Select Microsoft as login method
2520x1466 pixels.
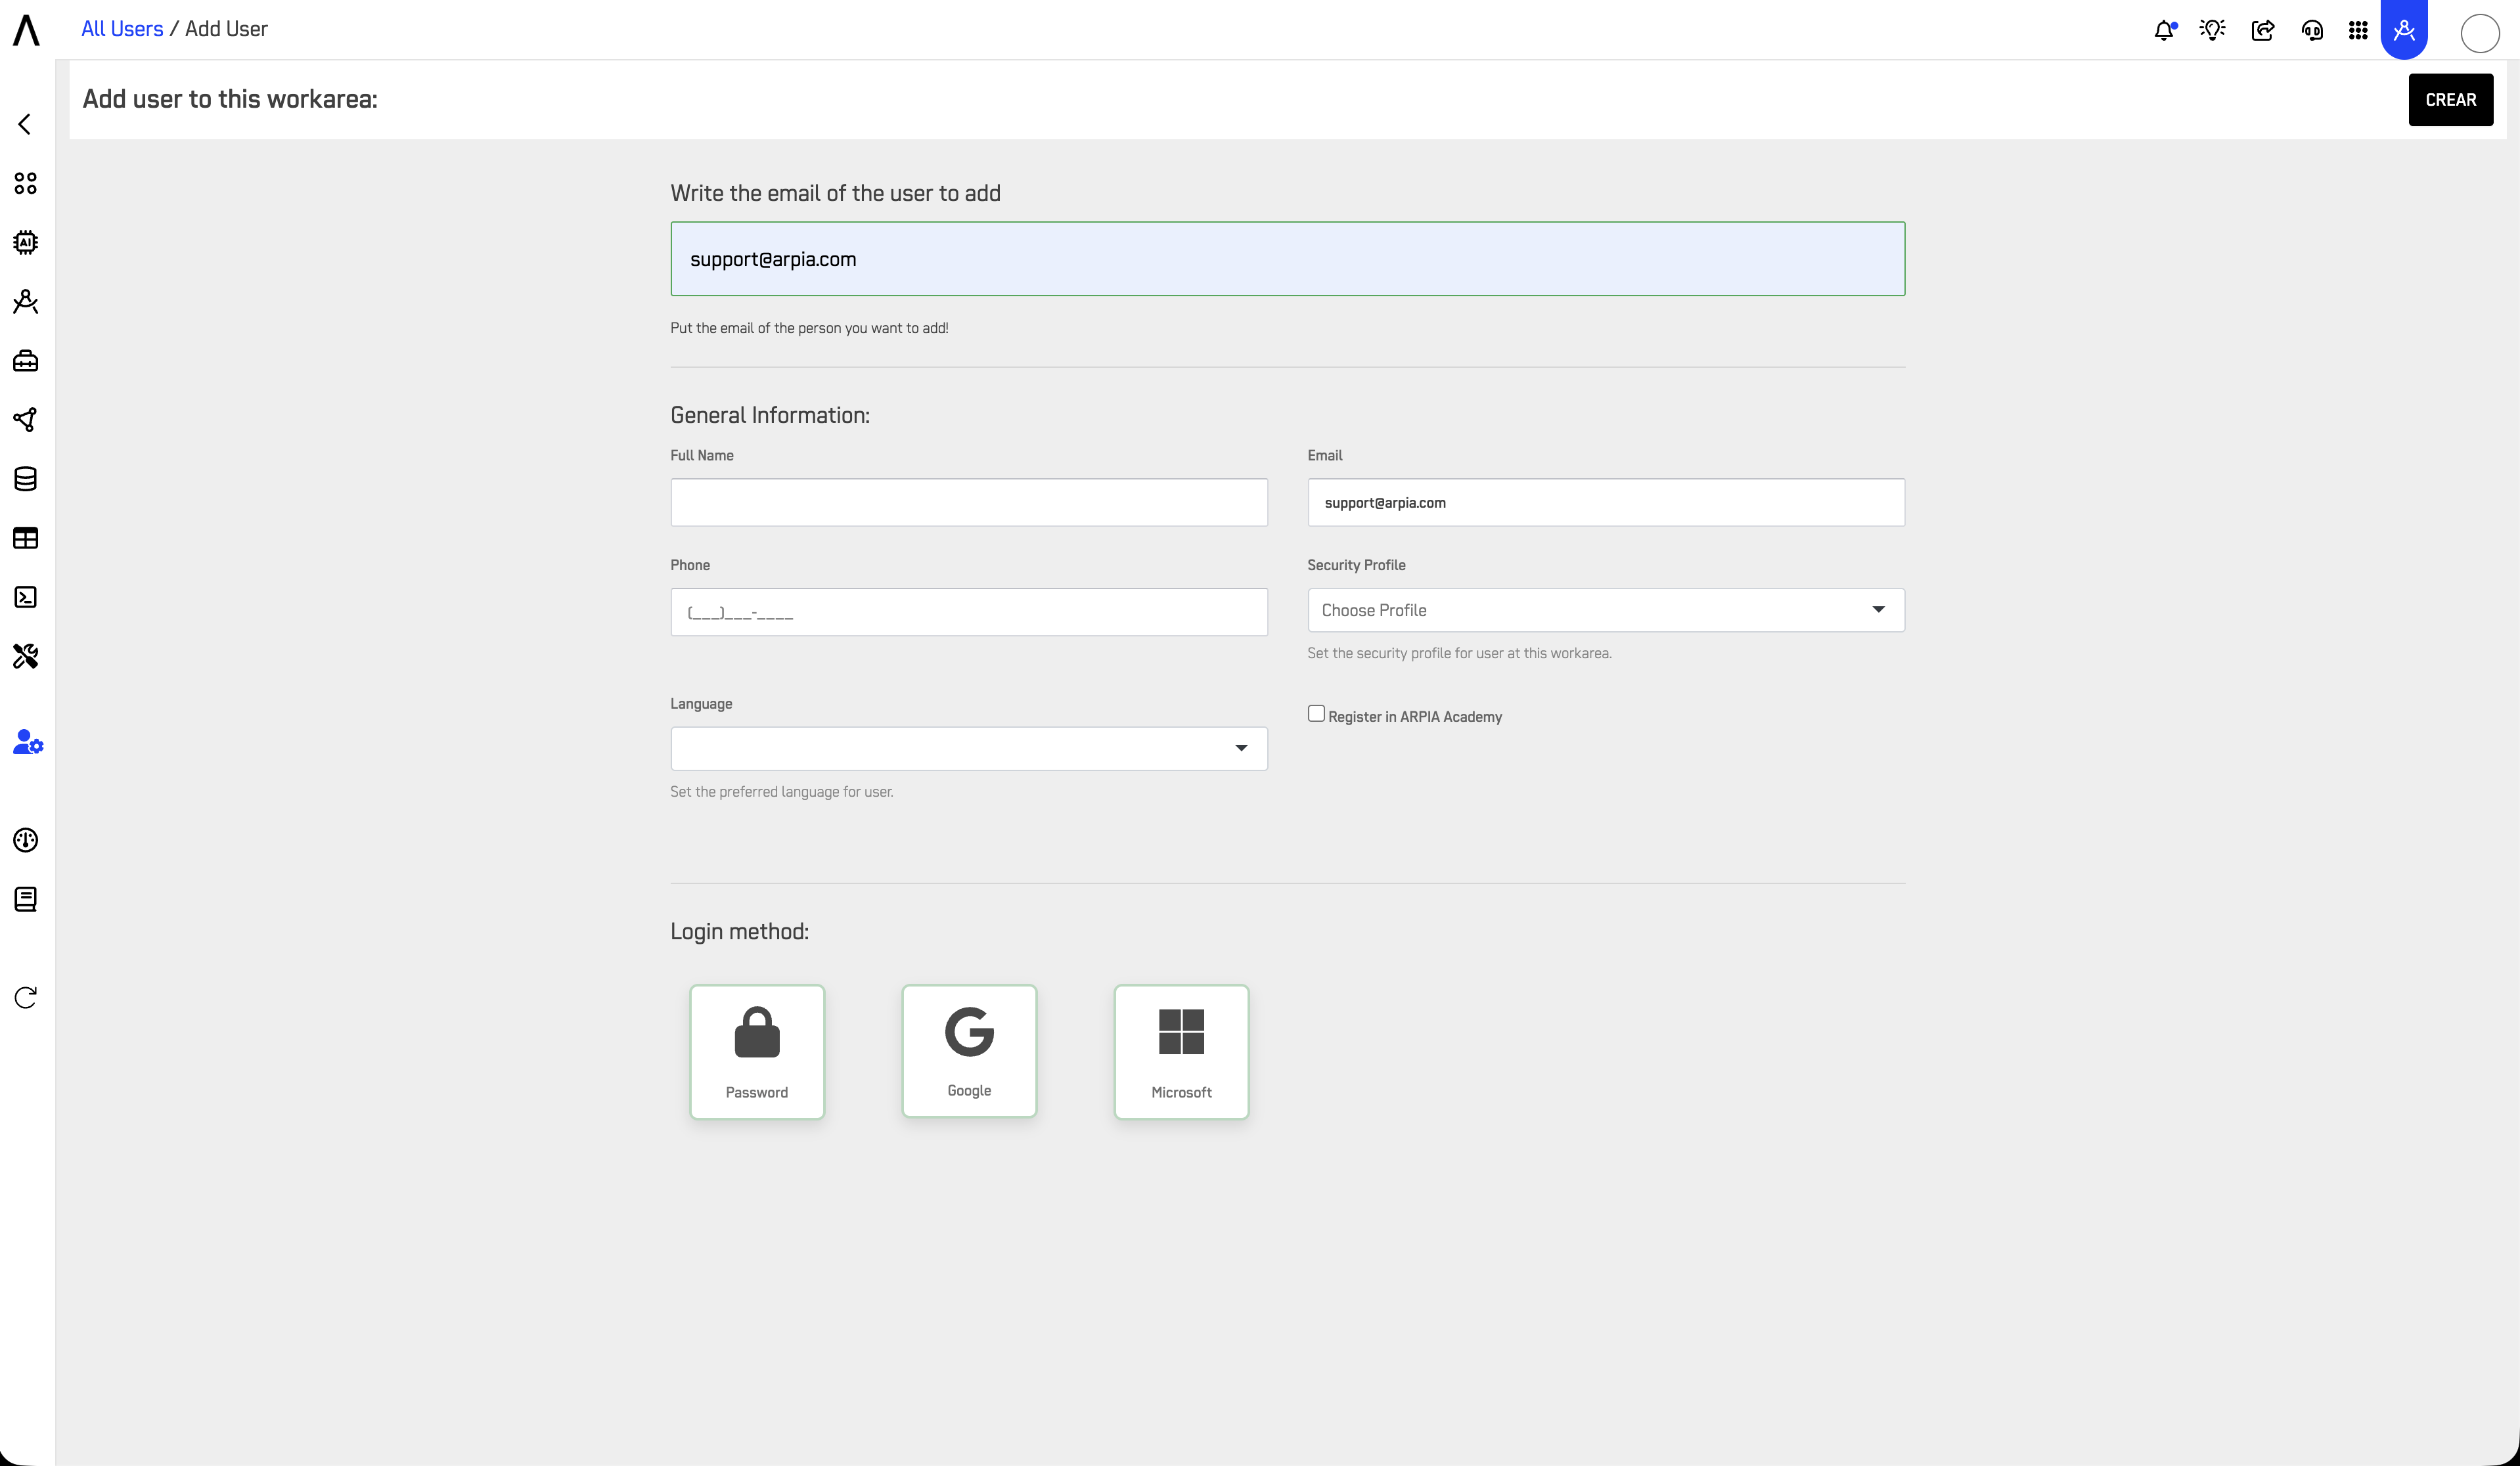[1181, 1051]
